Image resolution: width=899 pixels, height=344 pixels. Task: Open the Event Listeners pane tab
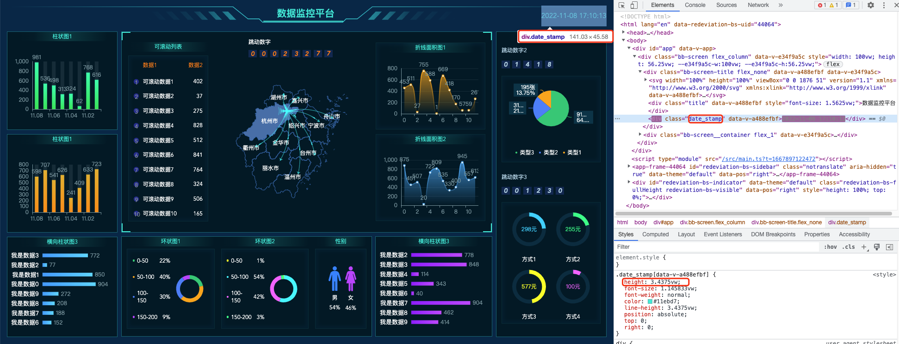click(x=723, y=234)
